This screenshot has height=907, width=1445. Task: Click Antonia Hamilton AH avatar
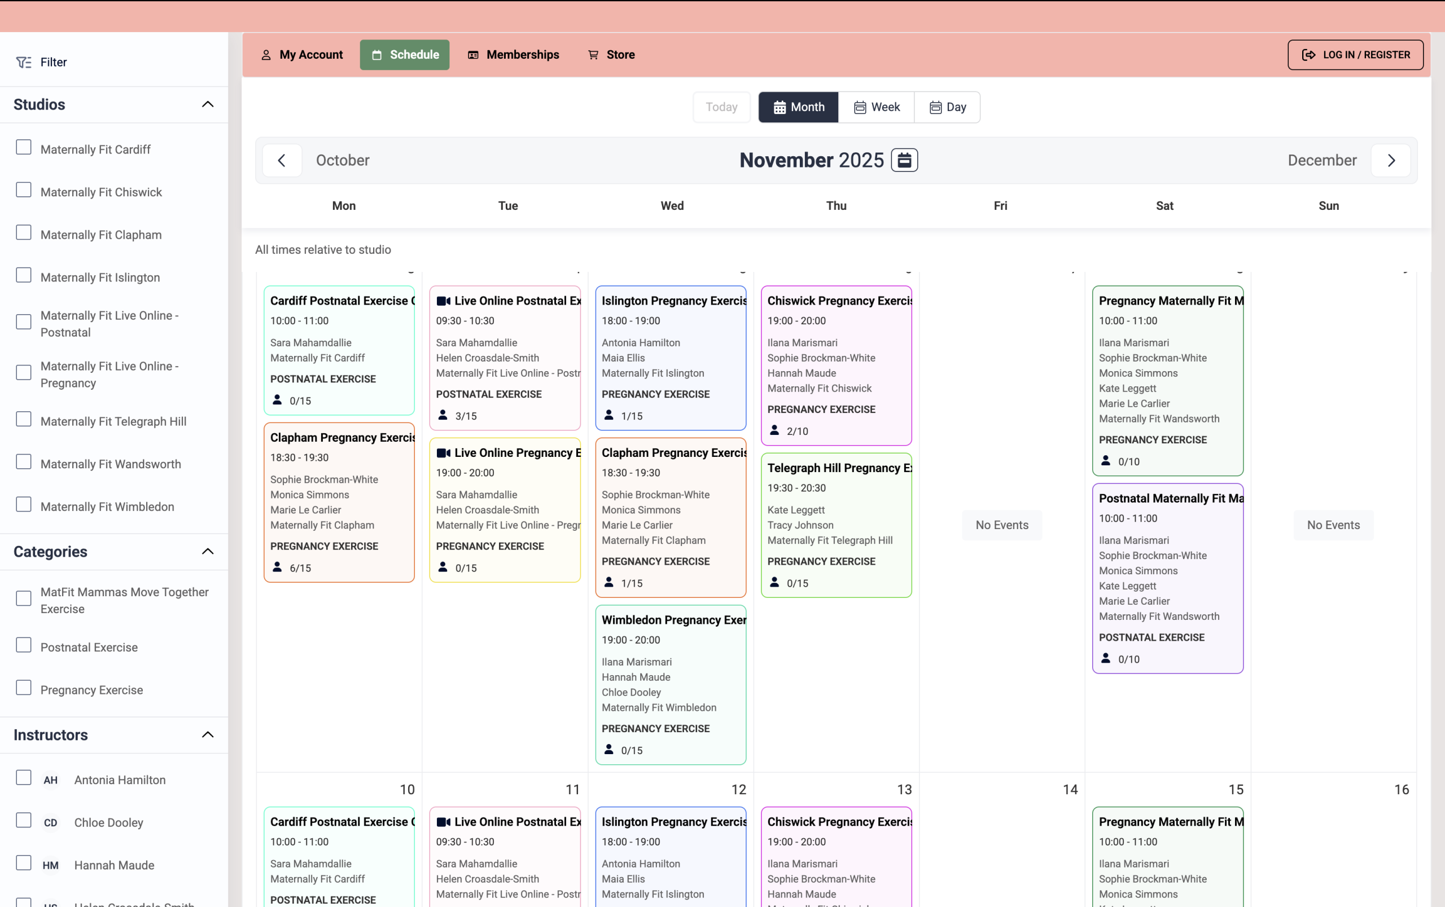click(50, 780)
